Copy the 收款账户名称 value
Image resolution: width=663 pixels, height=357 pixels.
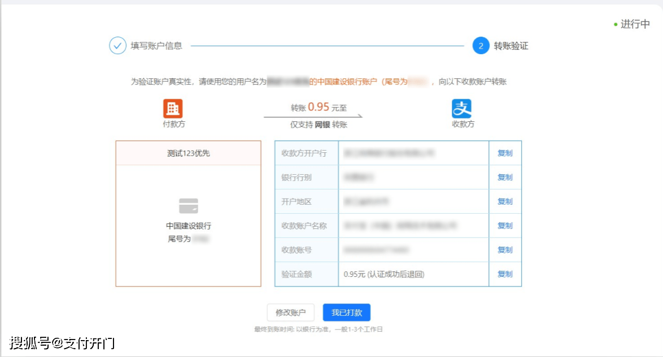pos(505,226)
